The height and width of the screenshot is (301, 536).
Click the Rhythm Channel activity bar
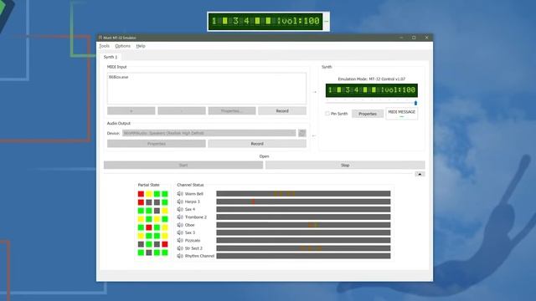(x=303, y=256)
